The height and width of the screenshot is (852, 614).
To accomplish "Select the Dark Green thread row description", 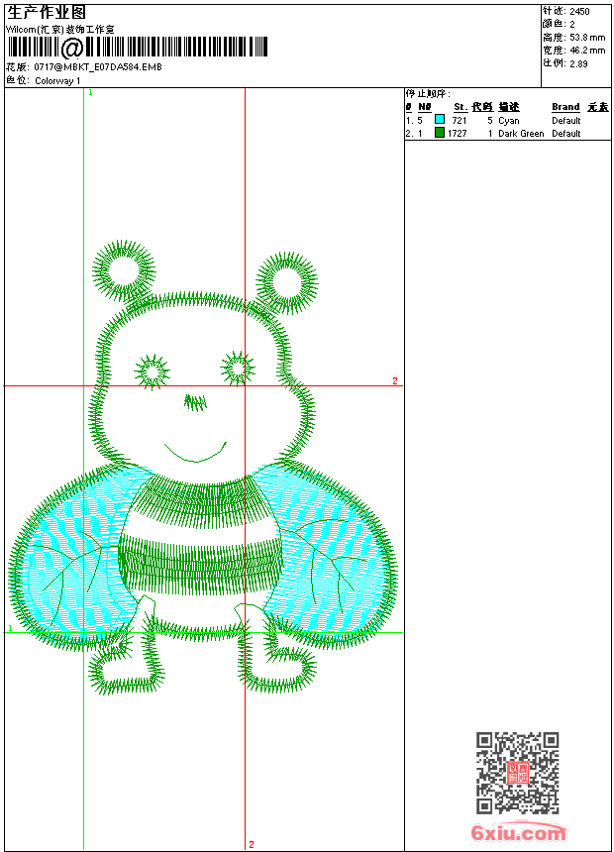I will pos(521,133).
